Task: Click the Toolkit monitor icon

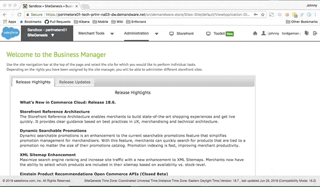Action: pyautogui.click(x=208, y=33)
